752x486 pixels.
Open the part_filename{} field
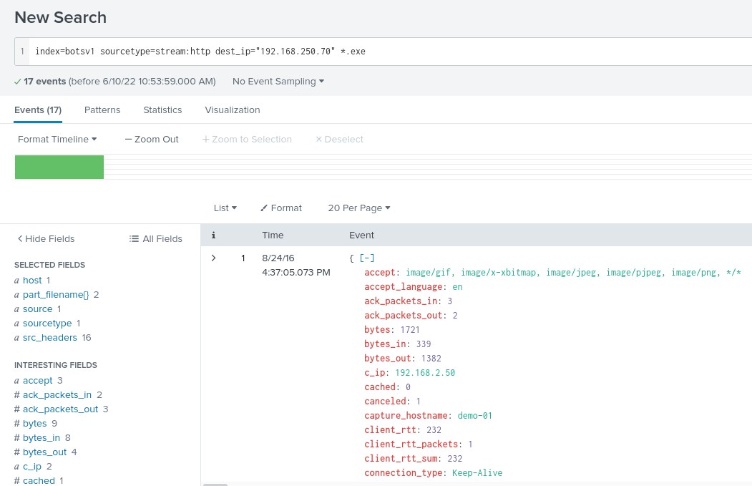pyautogui.click(x=56, y=295)
